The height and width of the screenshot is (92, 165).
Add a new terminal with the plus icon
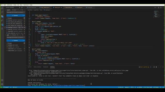pos(151,67)
